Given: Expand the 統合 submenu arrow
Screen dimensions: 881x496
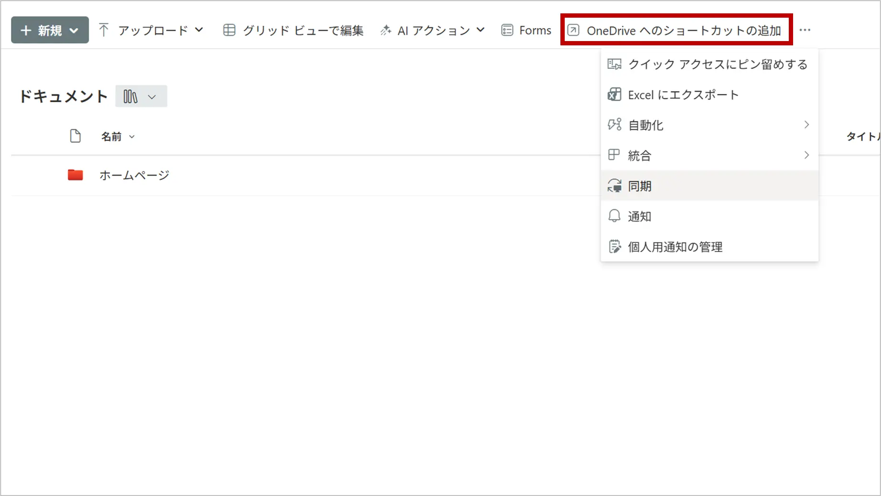Looking at the screenshot, I should [x=806, y=156].
